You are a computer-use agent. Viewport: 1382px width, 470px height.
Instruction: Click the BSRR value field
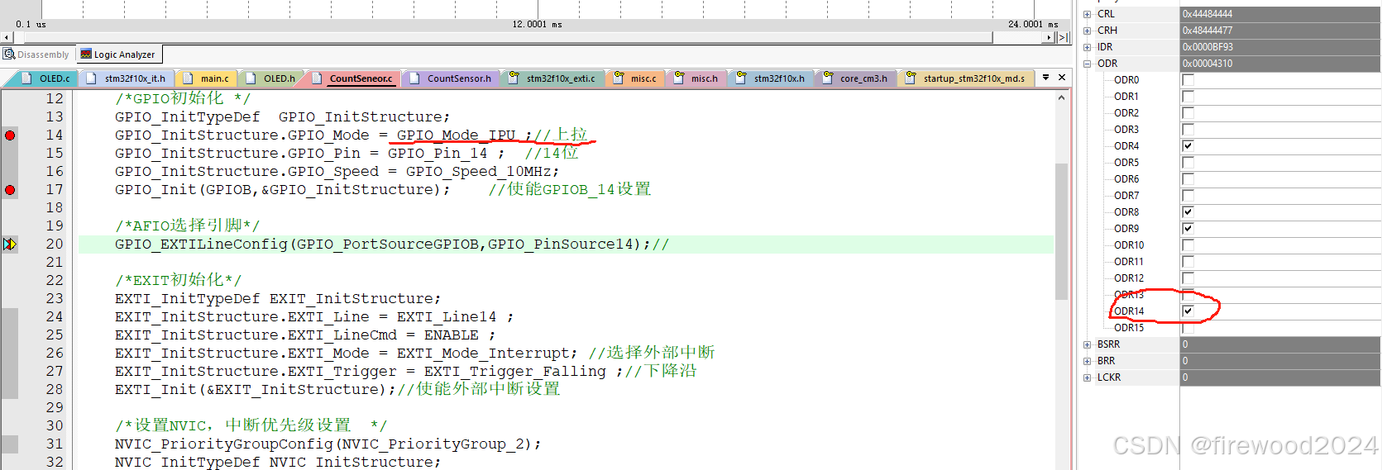coord(1279,344)
